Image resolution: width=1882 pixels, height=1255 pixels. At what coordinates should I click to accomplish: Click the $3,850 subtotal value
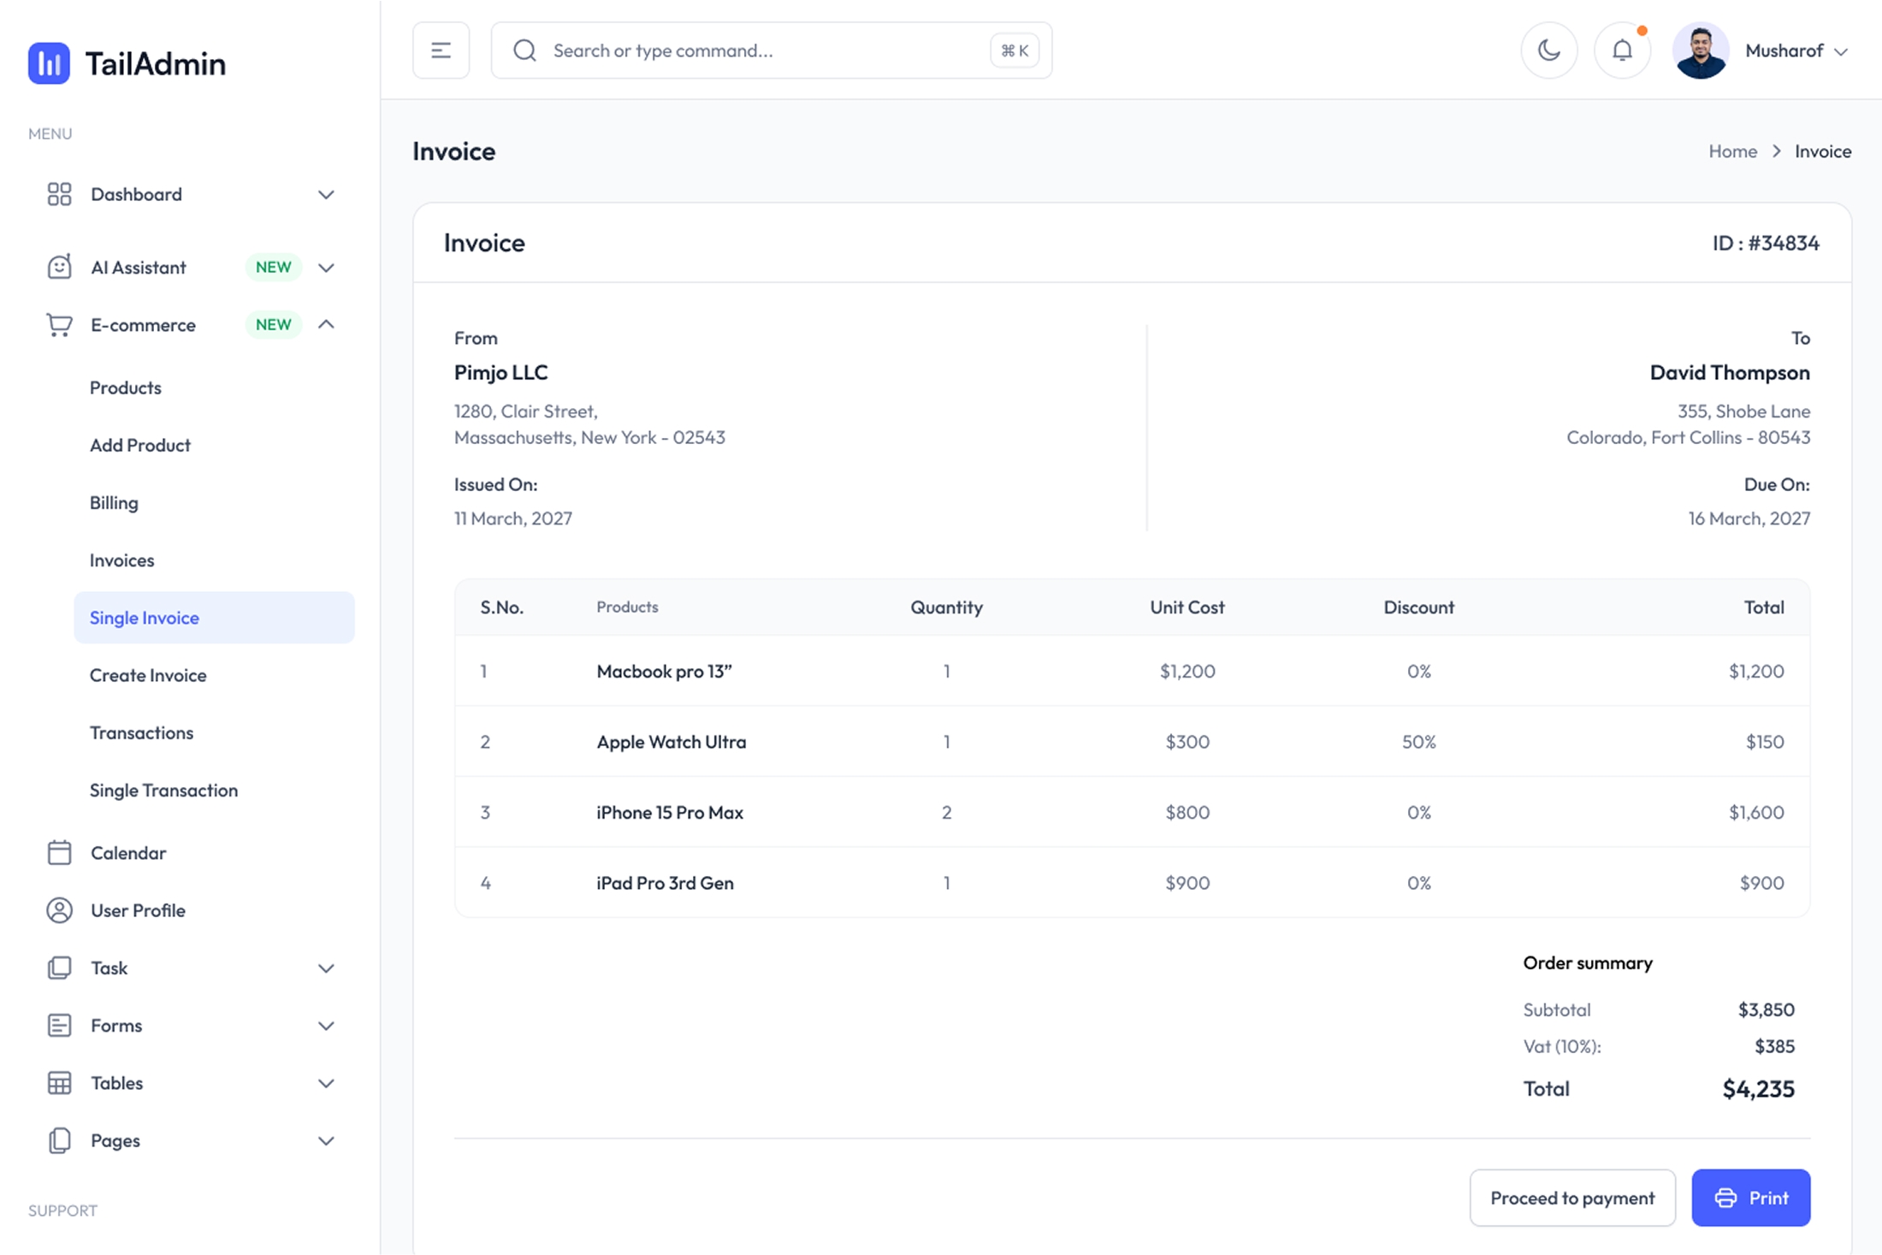click(1766, 1010)
